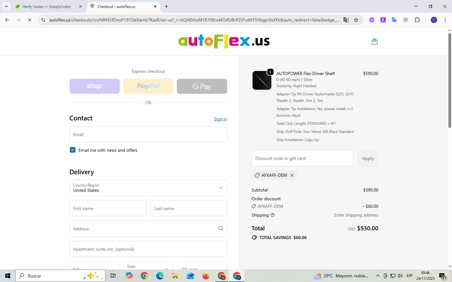
Task: Click the taskbar Buscar search box
Action: pos(60,276)
